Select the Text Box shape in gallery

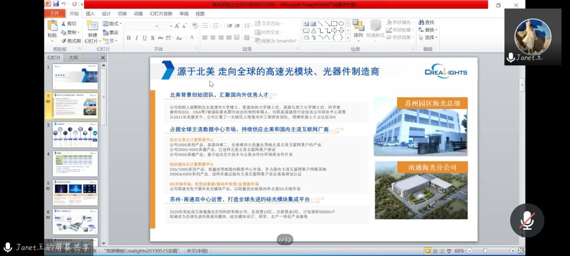(x=307, y=23)
